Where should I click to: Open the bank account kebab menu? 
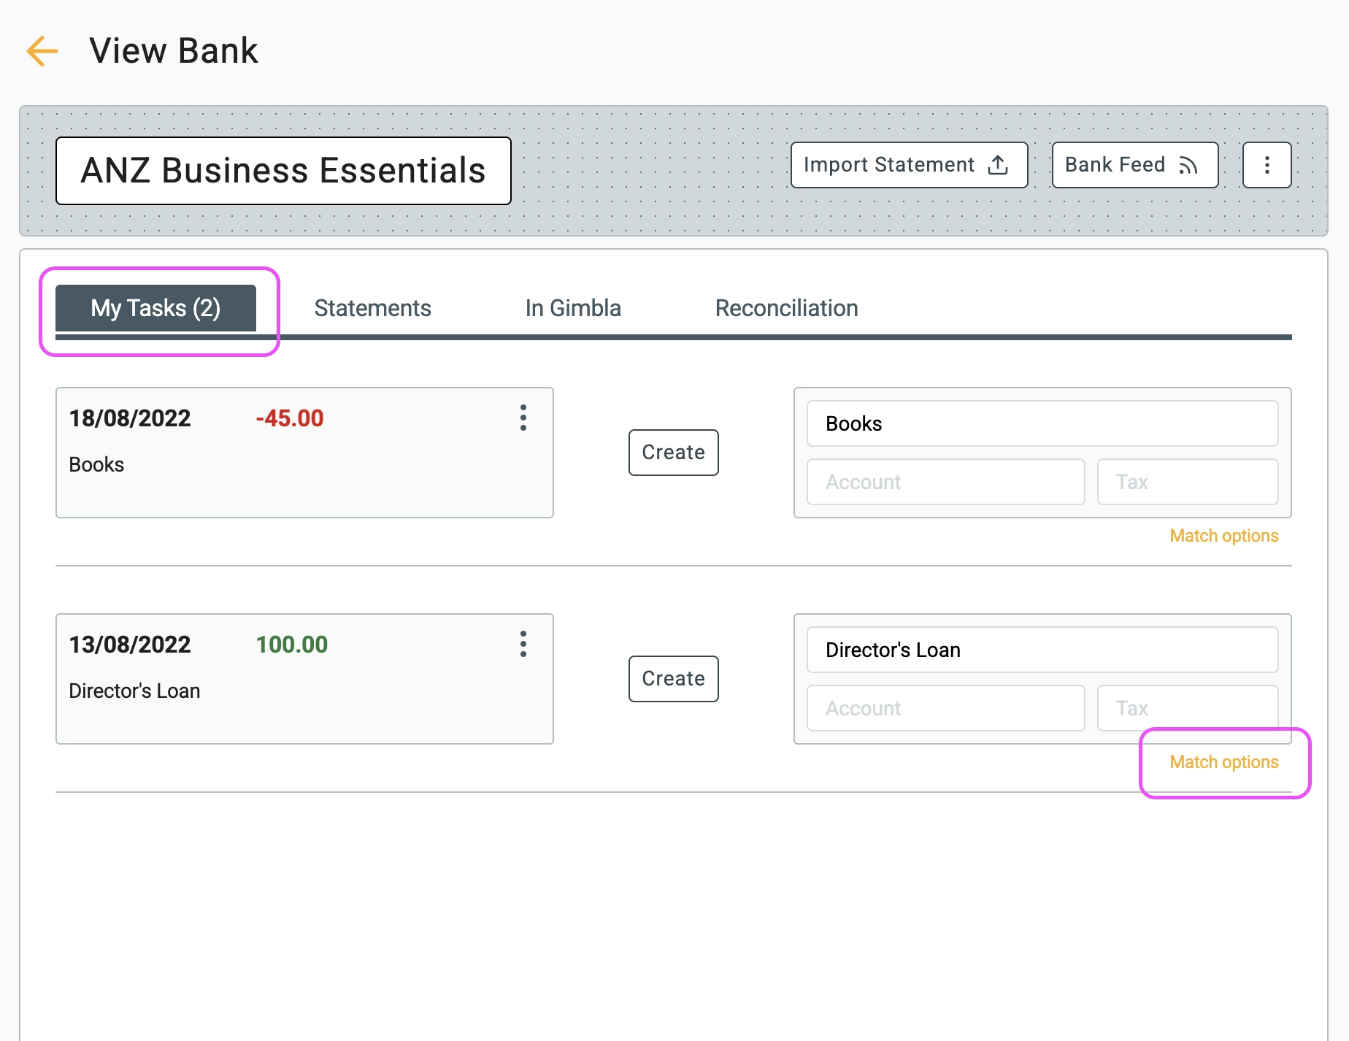coord(1267,165)
